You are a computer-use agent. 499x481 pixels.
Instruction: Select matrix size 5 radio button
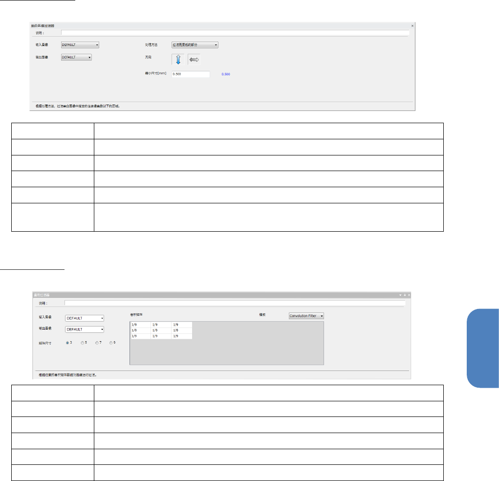[x=82, y=343]
